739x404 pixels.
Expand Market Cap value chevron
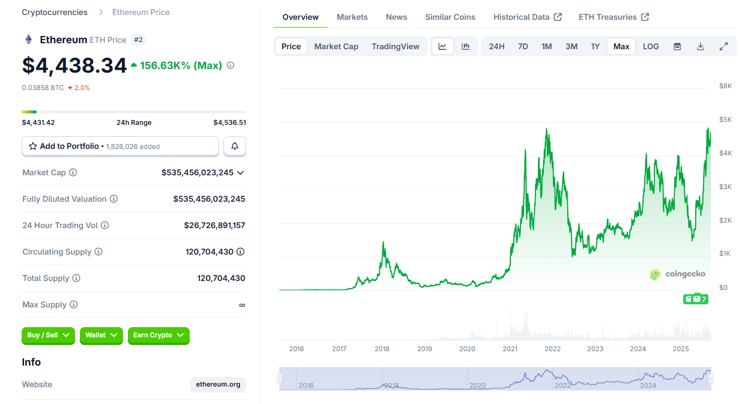click(241, 173)
